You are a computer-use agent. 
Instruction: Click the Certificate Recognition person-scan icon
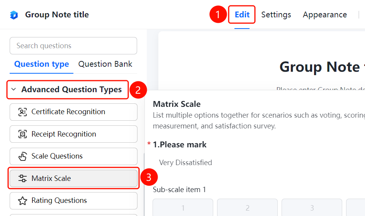[x=22, y=112]
